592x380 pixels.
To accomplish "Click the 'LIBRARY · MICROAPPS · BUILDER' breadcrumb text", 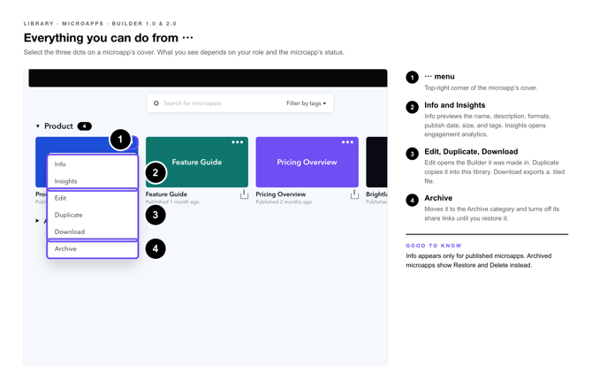I will click(x=100, y=24).
